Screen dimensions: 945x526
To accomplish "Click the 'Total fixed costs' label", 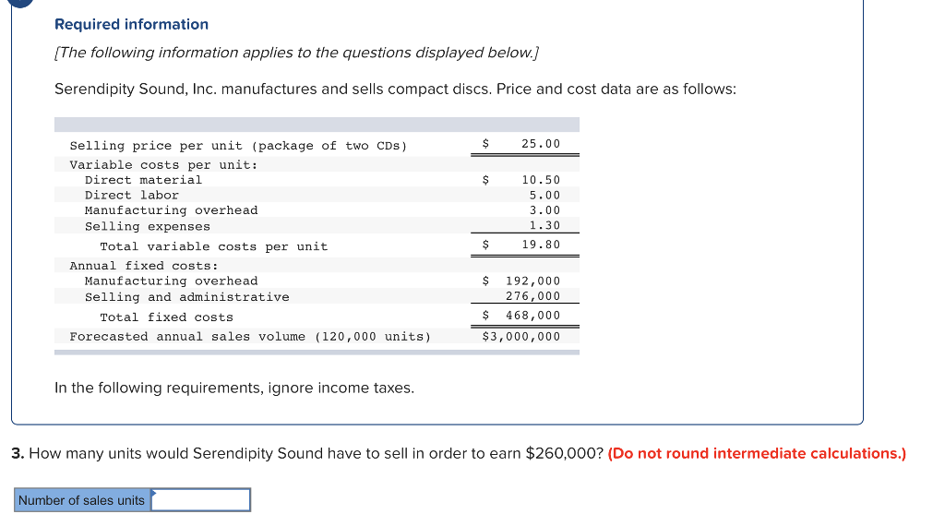I will click(x=166, y=317).
